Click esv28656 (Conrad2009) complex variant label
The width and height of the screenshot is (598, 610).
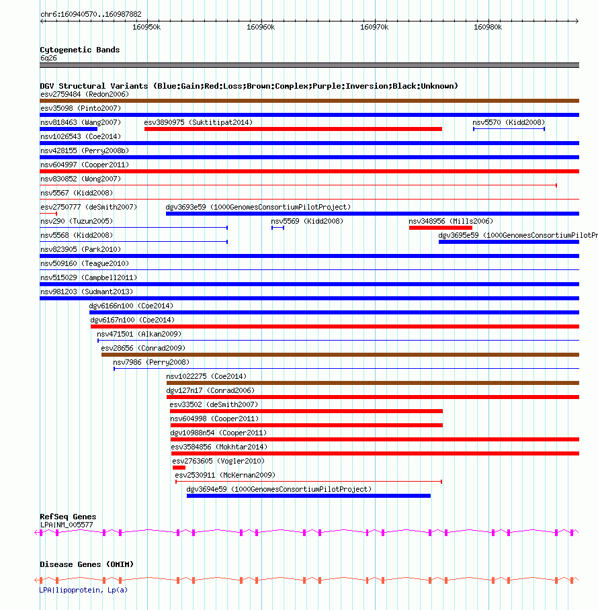[x=143, y=348]
